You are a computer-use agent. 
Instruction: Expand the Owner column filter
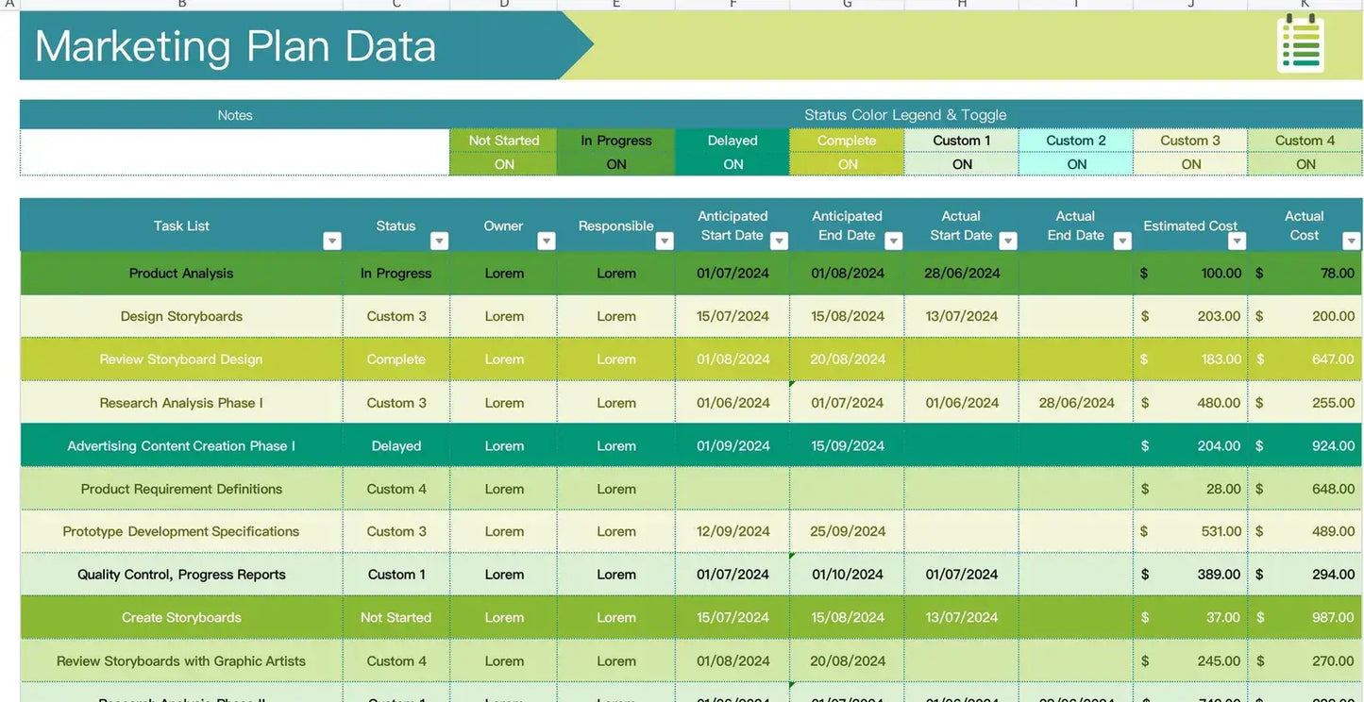point(546,242)
